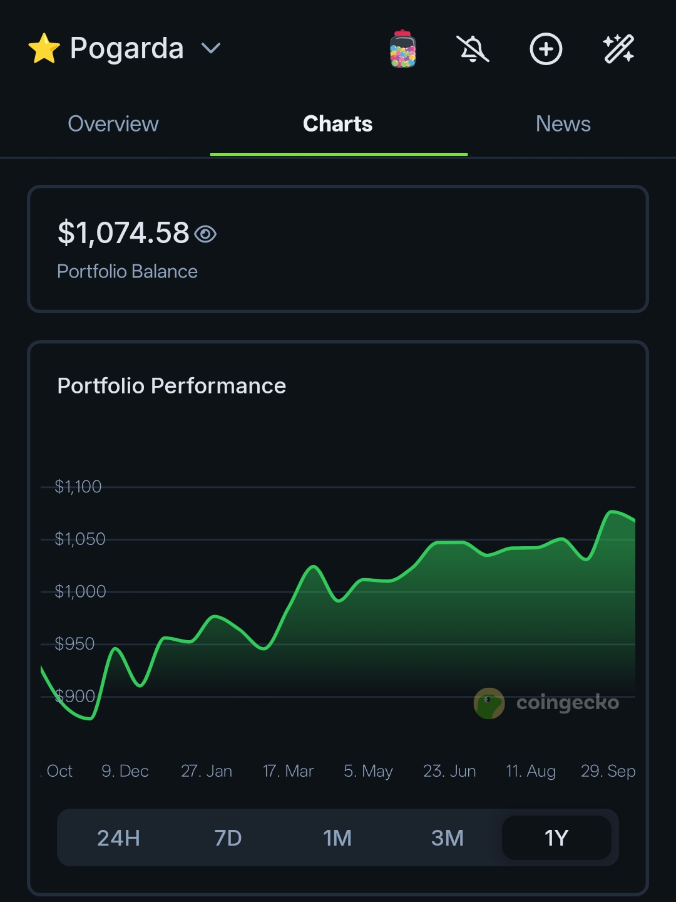Click the candy jar icon
Screen dimensions: 676x902
pyautogui.click(x=402, y=49)
